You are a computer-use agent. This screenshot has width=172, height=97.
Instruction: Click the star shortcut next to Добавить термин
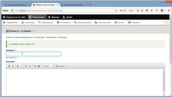tap(34, 31)
